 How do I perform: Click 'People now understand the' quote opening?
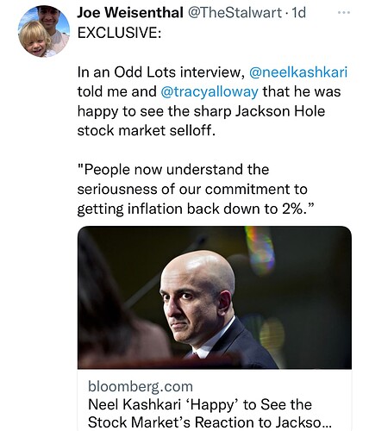click(x=173, y=169)
